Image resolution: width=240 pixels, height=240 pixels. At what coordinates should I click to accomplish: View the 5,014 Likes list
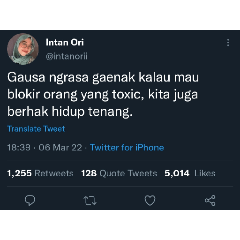[190, 173]
